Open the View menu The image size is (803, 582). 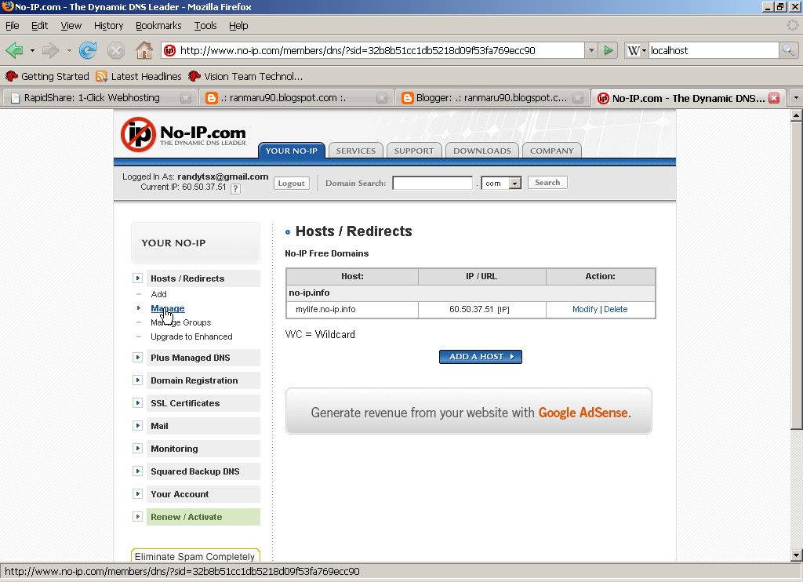pos(71,26)
